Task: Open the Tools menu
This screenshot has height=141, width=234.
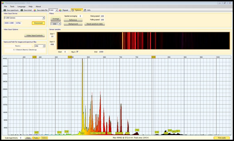Action: [12, 6]
